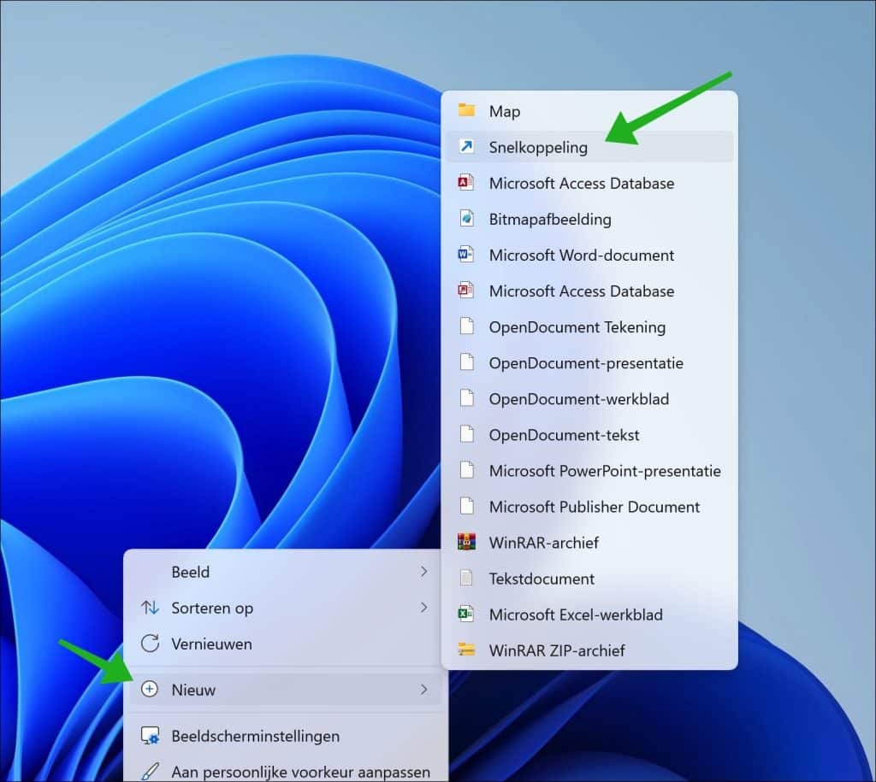
Task: Click the Tekstdocument page icon
Action: point(466,578)
